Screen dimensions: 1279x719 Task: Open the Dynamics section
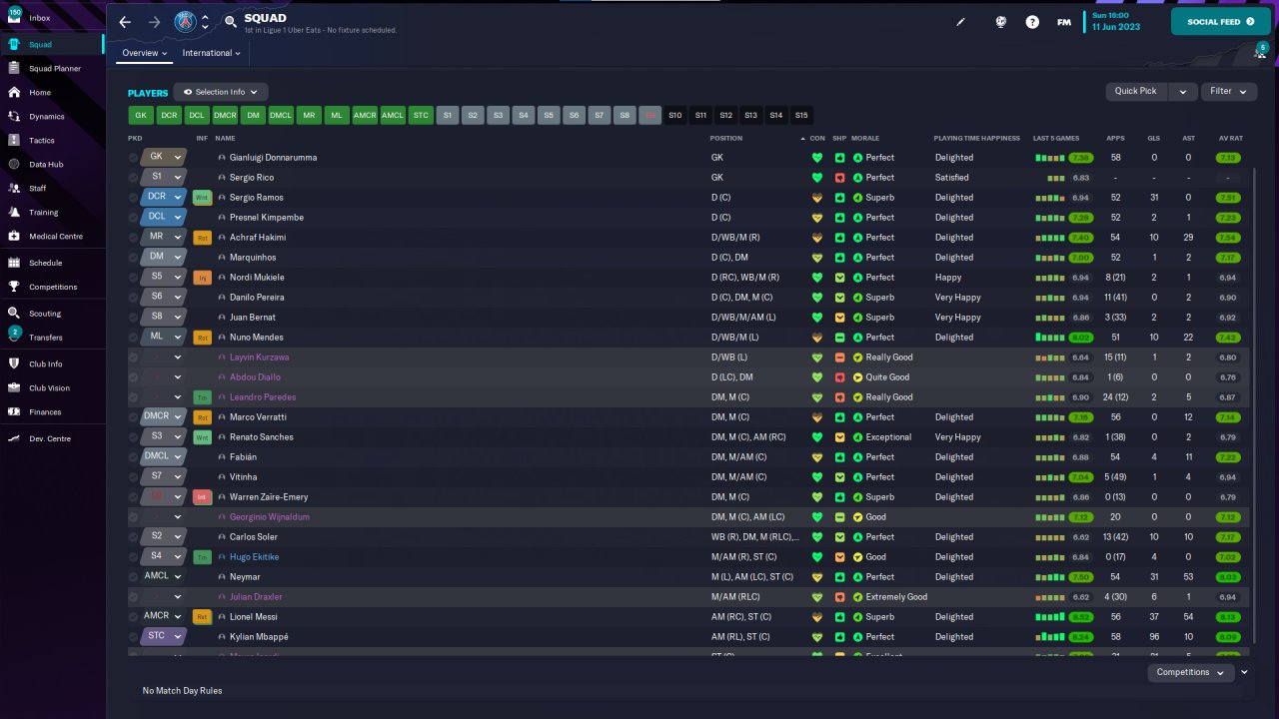[x=46, y=117]
